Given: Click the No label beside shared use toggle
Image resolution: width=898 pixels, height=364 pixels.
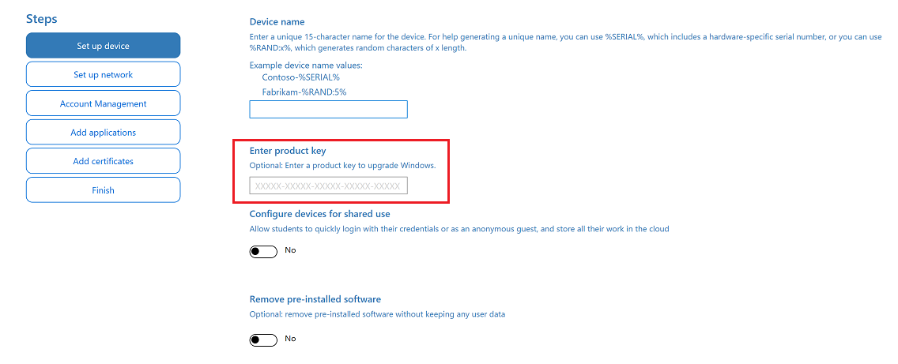Looking at the screenshot, I should (290, 250).
